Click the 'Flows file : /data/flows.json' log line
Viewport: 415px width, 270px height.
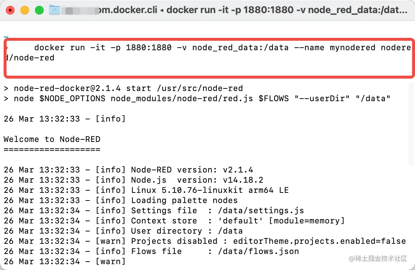(x=151, y=251)
